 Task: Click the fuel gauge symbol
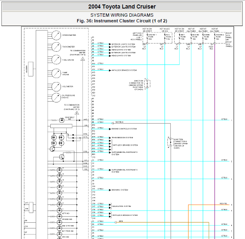point(56,60)
